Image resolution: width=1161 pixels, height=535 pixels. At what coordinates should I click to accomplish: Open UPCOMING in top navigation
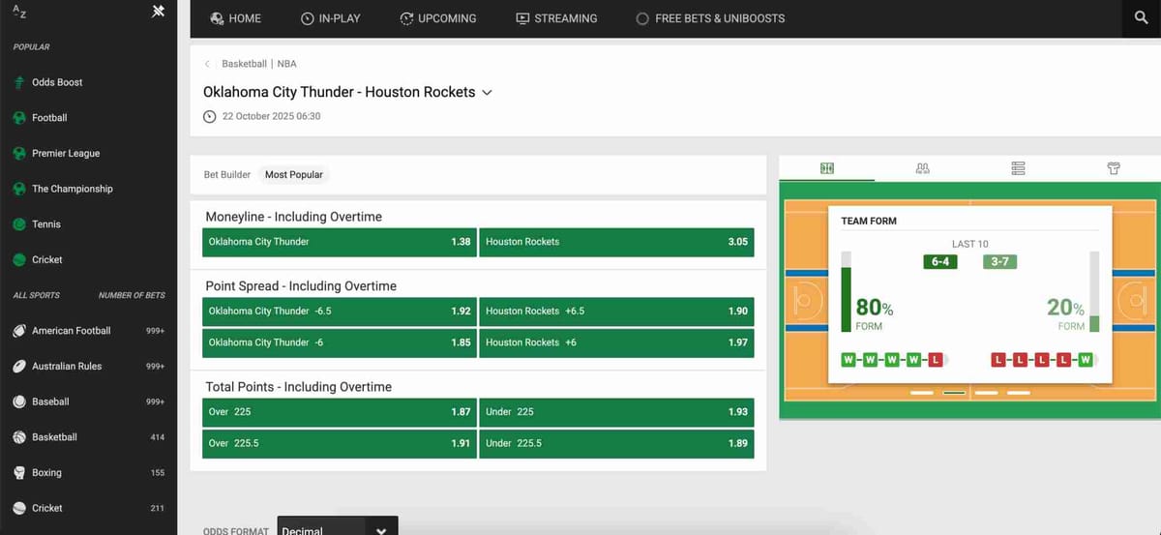[x=438, y=18]
